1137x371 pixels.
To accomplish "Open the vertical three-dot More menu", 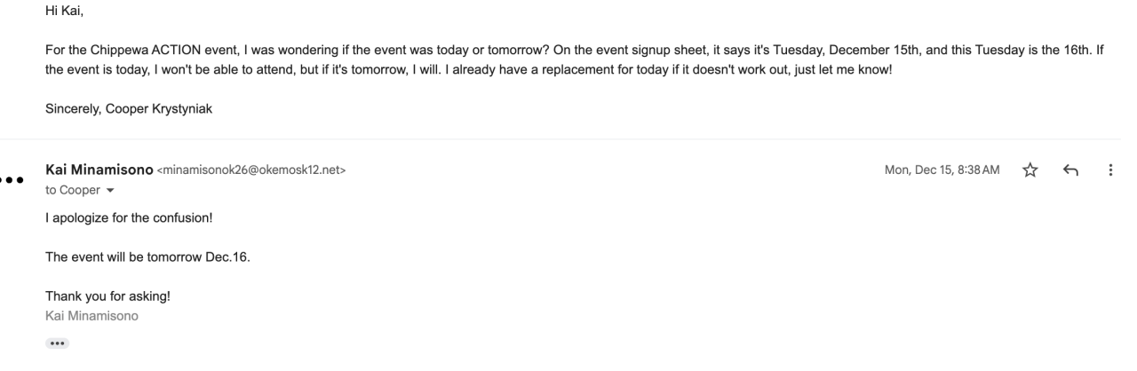I will click(1110, 170).
